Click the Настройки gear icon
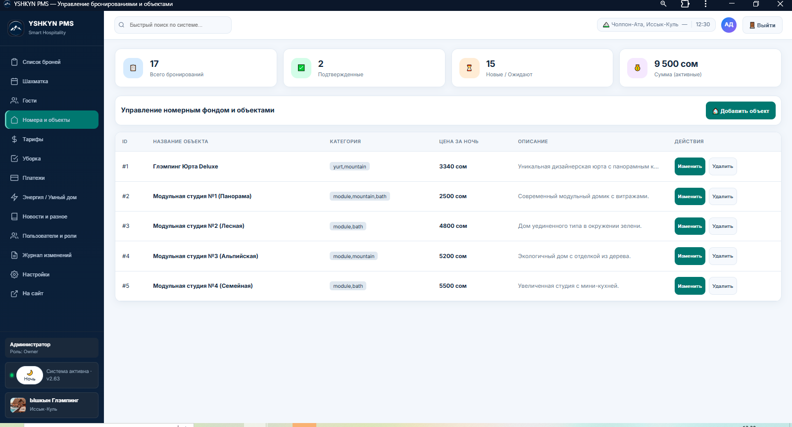Image resolution: width=792 pixels, height=427 pixels. point(14,274)
